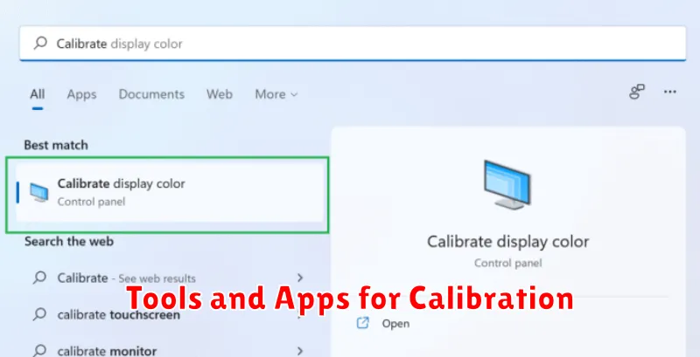Screen dimensions: 700x357
Task: Focus the search field with "Calibrate display color"
Action: coord(353,43)
